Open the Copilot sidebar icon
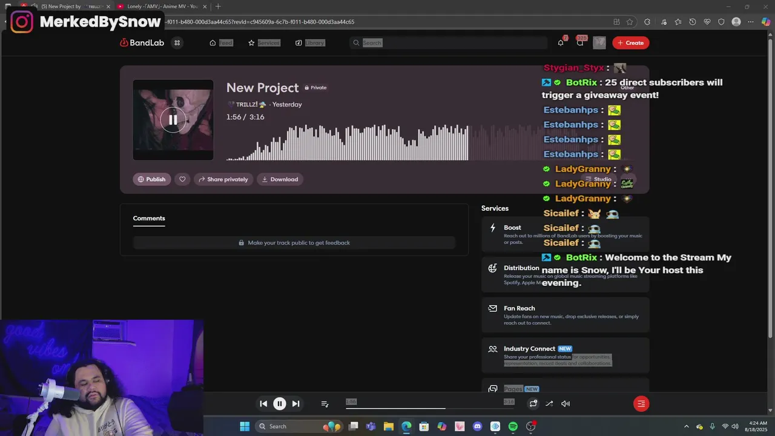 (766, 22)
